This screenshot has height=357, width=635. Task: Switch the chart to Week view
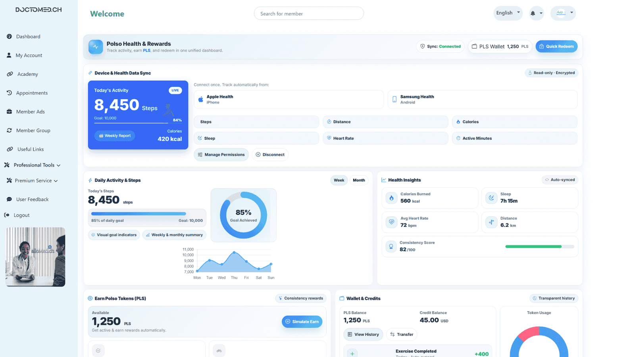(x=339, y=180)
